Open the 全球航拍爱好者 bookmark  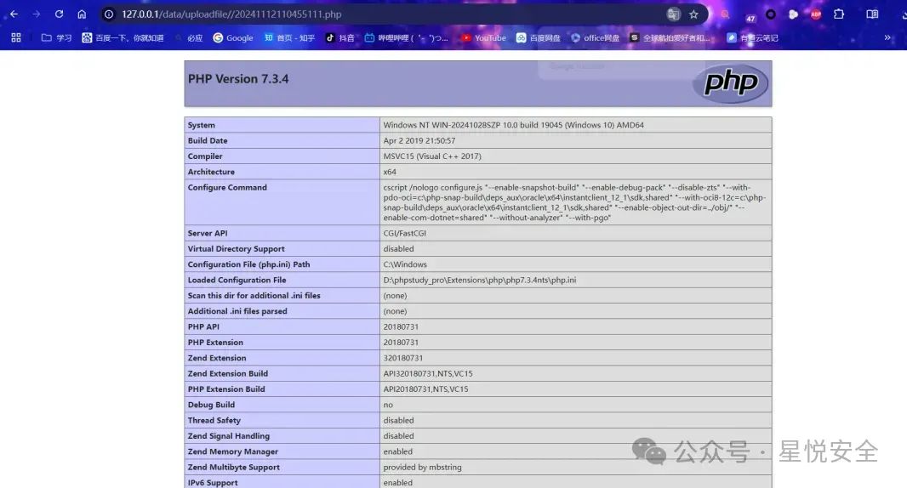tap(670, 37)
